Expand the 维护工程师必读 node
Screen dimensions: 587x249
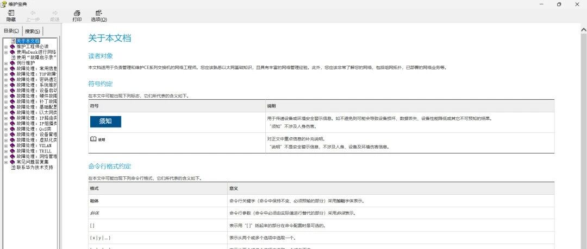tap(6, 47)
